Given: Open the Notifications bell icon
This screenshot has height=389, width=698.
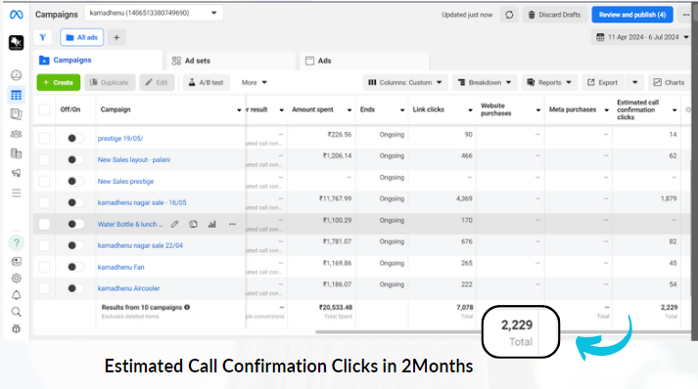Looking at the screenshot, I should (16, 295).
